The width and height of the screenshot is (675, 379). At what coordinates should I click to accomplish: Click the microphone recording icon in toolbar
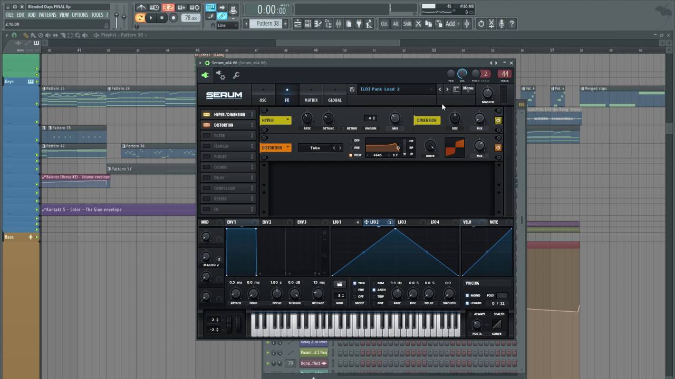click(x=502, y=24)
